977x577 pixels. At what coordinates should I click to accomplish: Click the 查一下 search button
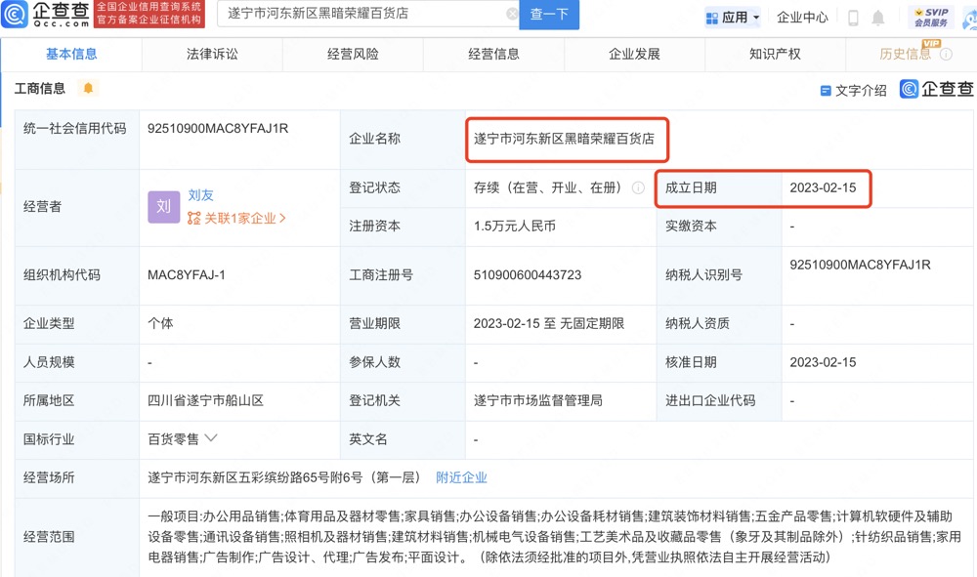tap(548, 15)
